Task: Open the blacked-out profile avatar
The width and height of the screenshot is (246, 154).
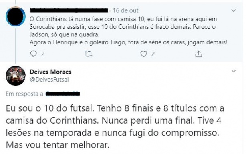Action: click(16, 16)
